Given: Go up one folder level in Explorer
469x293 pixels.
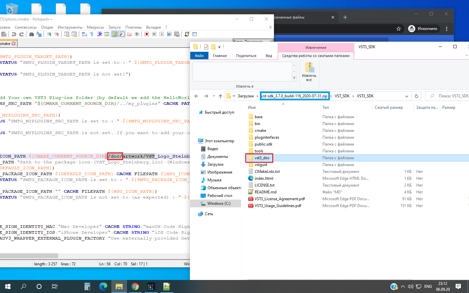Looking at the screenshot, I should point(220,96).
